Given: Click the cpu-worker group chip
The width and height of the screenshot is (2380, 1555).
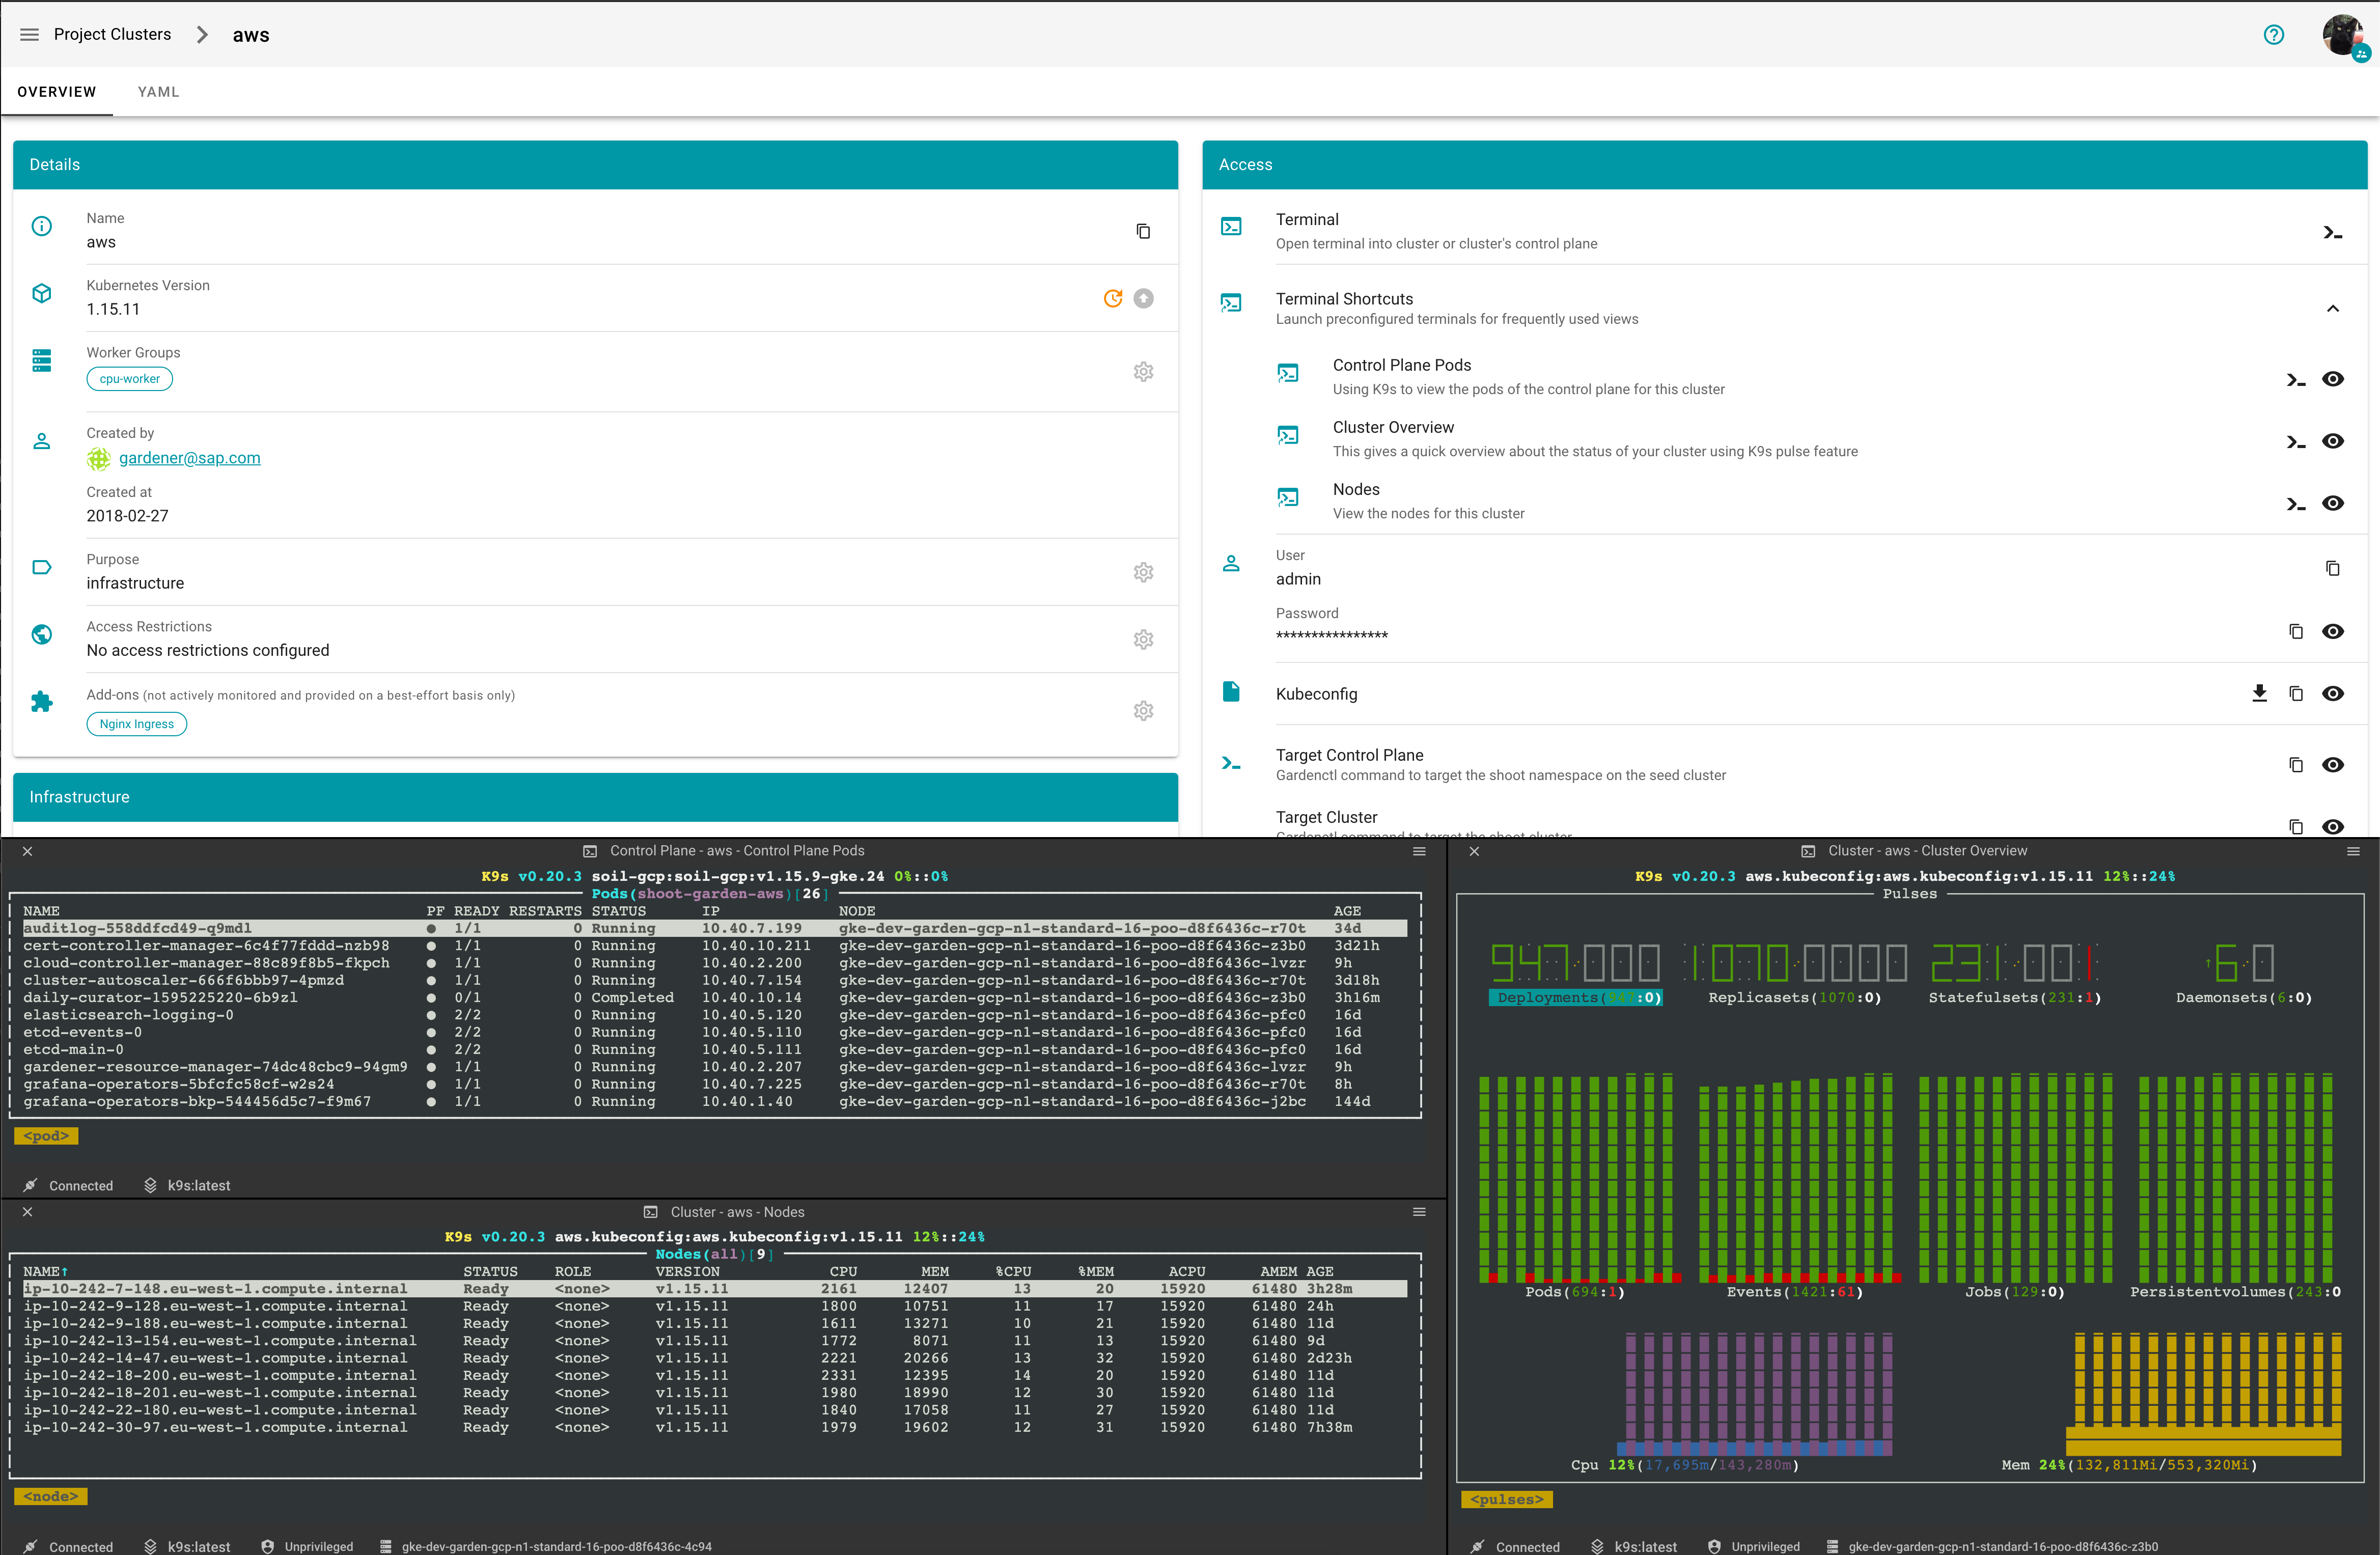Looking at the screenshot, I should 129,379.
